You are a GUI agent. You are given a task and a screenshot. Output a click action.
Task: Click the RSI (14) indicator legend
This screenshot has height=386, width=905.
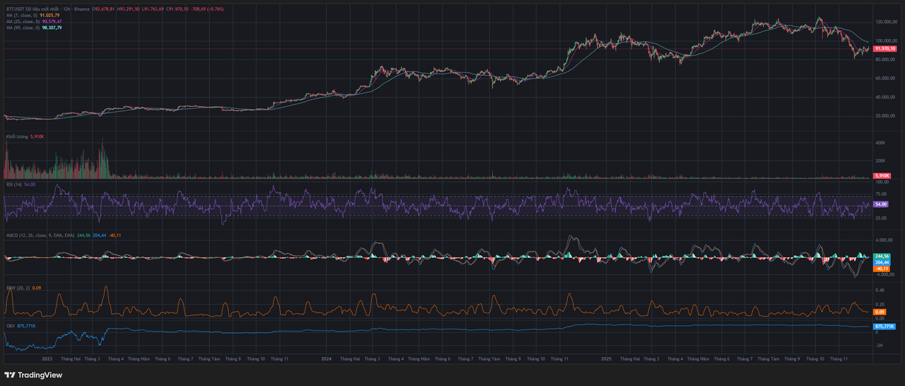[x=13, y=185]
